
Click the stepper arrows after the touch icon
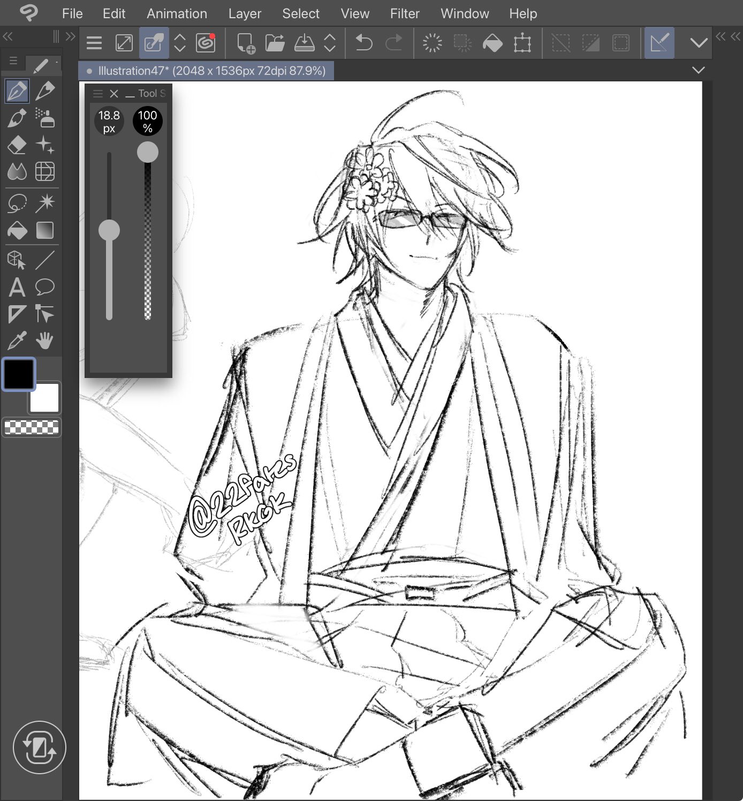click(180, 43)
